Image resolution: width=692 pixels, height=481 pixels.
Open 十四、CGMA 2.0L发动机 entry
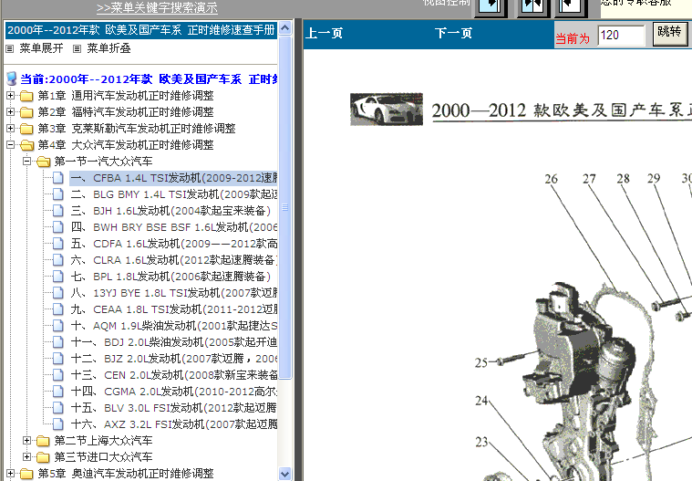[x=173, y=392]
